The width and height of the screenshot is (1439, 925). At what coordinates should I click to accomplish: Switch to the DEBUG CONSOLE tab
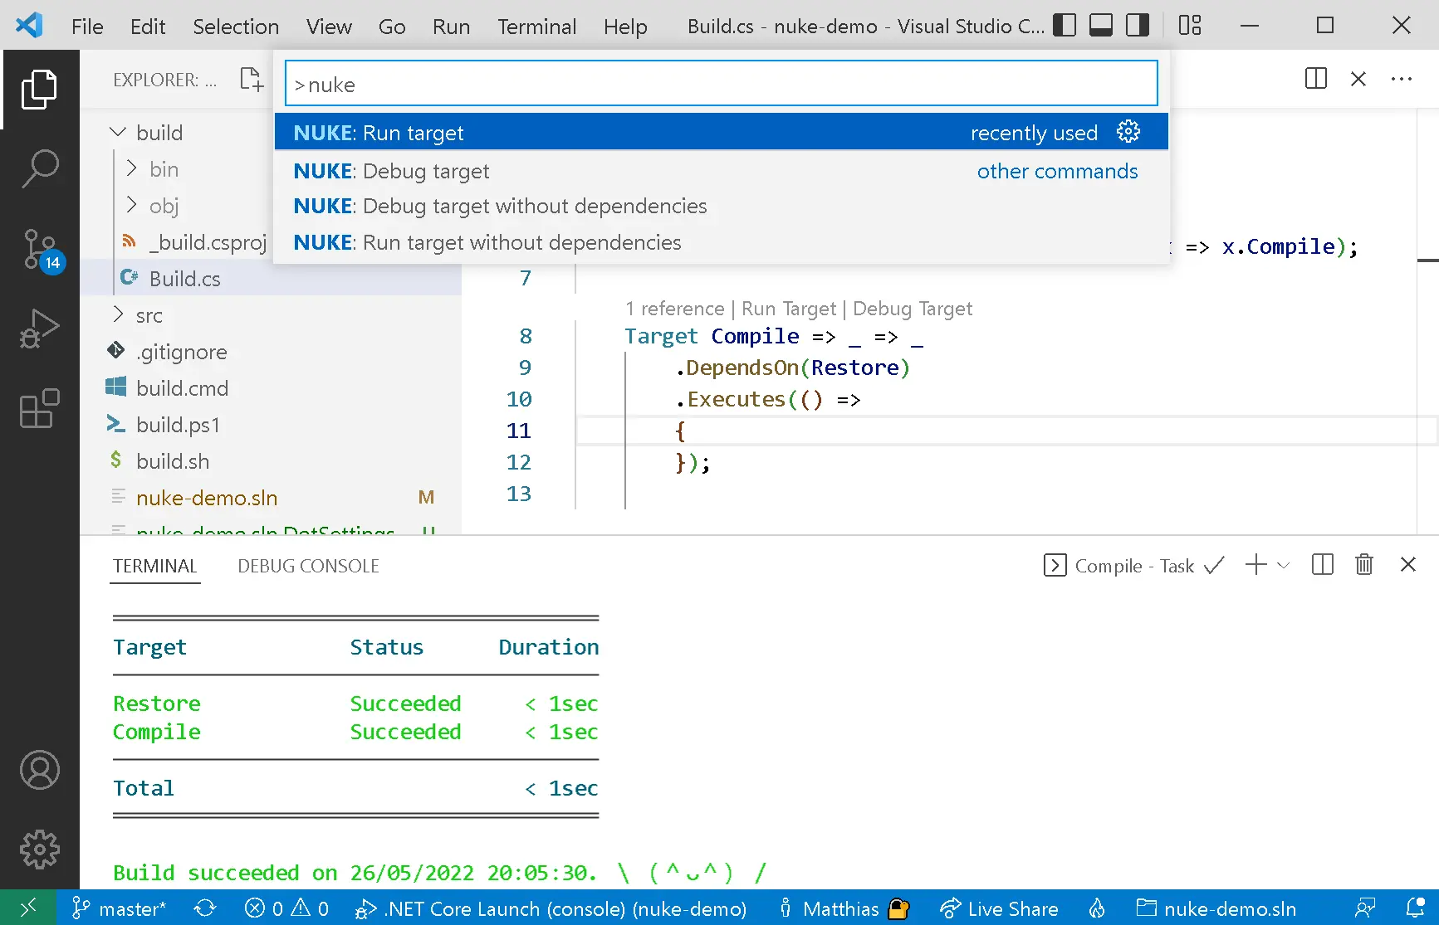[308, 566]
